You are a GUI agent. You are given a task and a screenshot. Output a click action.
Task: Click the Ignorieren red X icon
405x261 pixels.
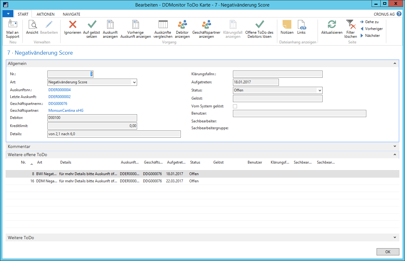[72, 24]
